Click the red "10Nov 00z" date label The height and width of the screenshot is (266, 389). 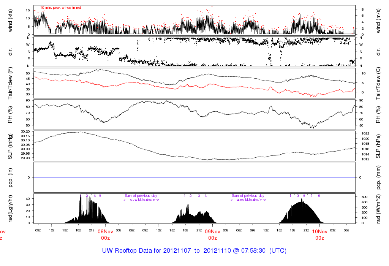320,235
